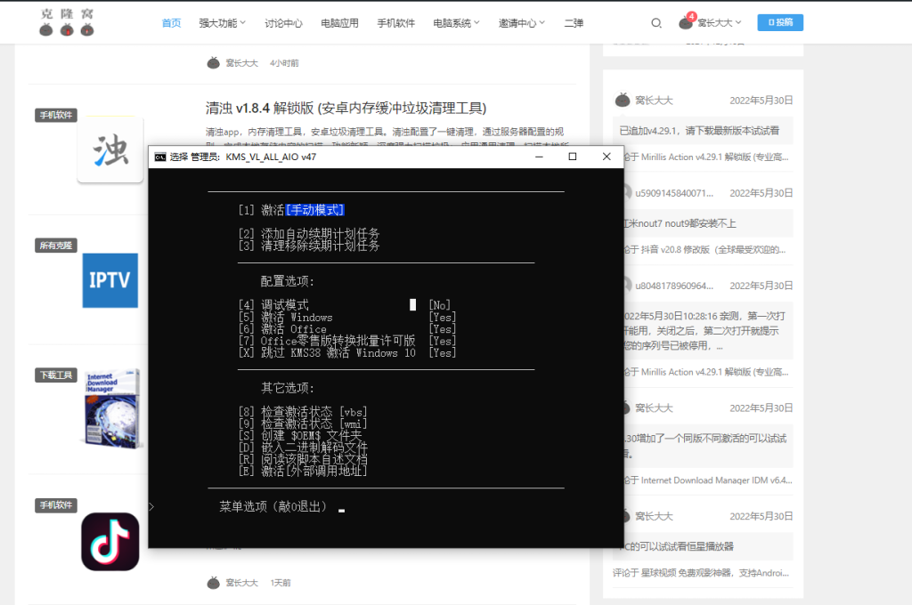This screenshot has width=912, height=605.
Task: Click the blue 投稿 button
Action: (x=780, y=22)
